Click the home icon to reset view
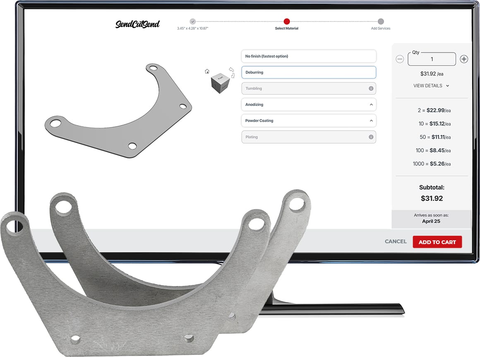The height and width of the screenshot is (357, 480). point(207,71)
